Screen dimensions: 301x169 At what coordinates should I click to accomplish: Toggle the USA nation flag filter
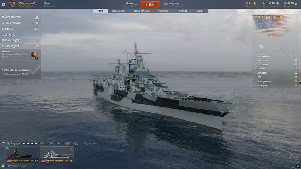pyautogui.click(x=67, y=143)
